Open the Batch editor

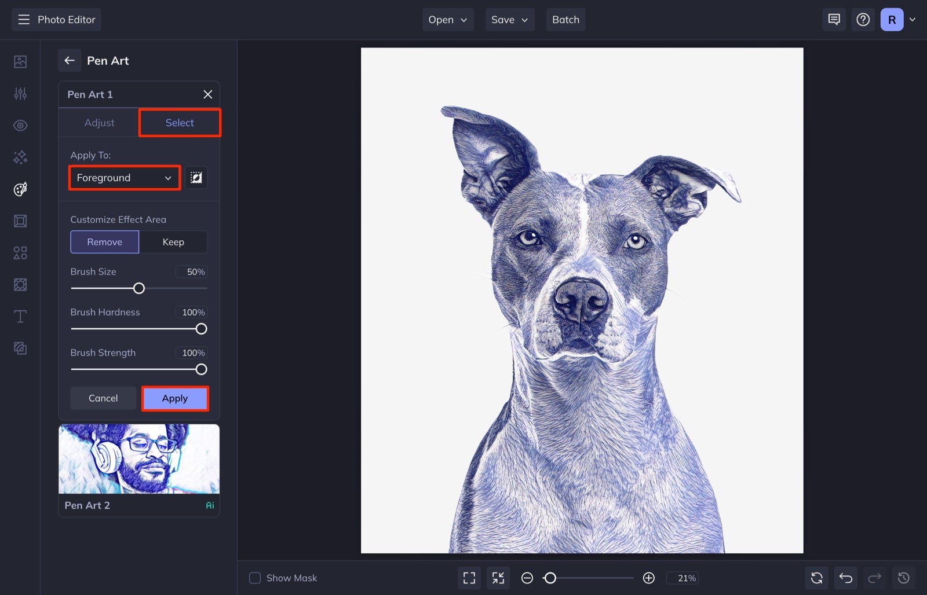click(x=565, y=19)
